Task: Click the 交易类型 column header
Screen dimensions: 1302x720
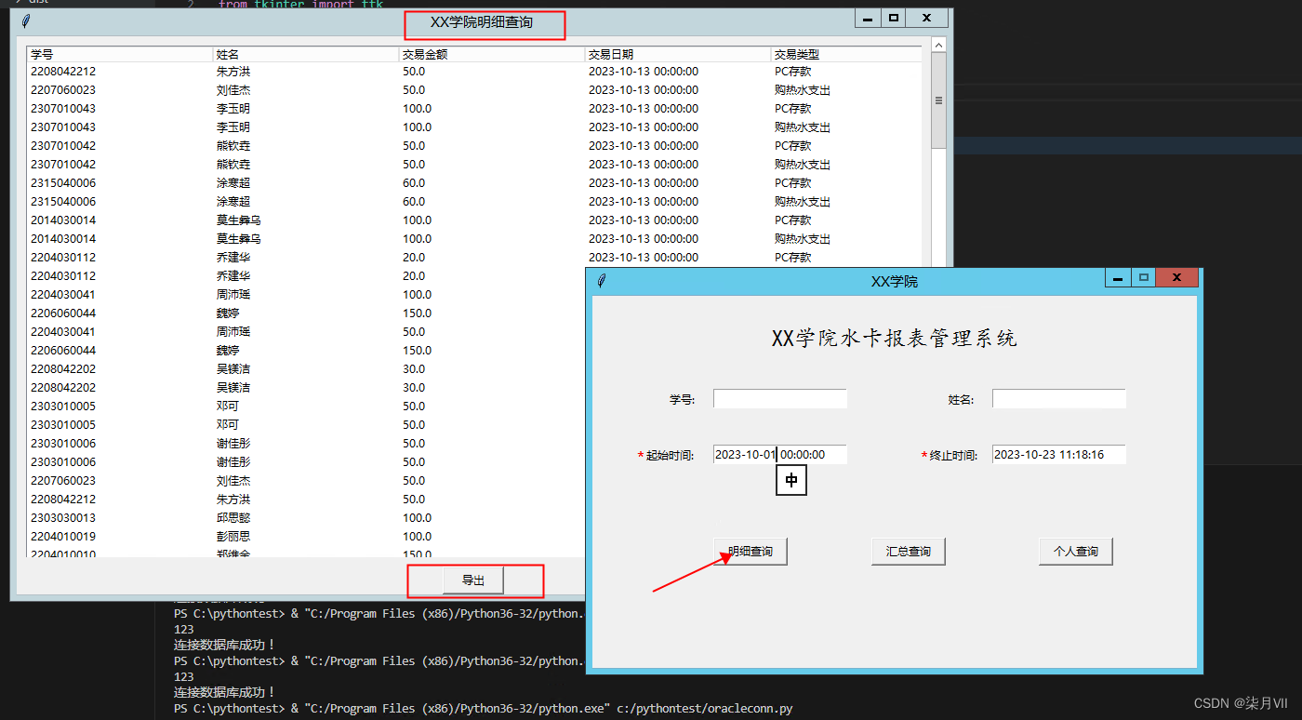Action: pyautogui.click(x=846, y=54)
